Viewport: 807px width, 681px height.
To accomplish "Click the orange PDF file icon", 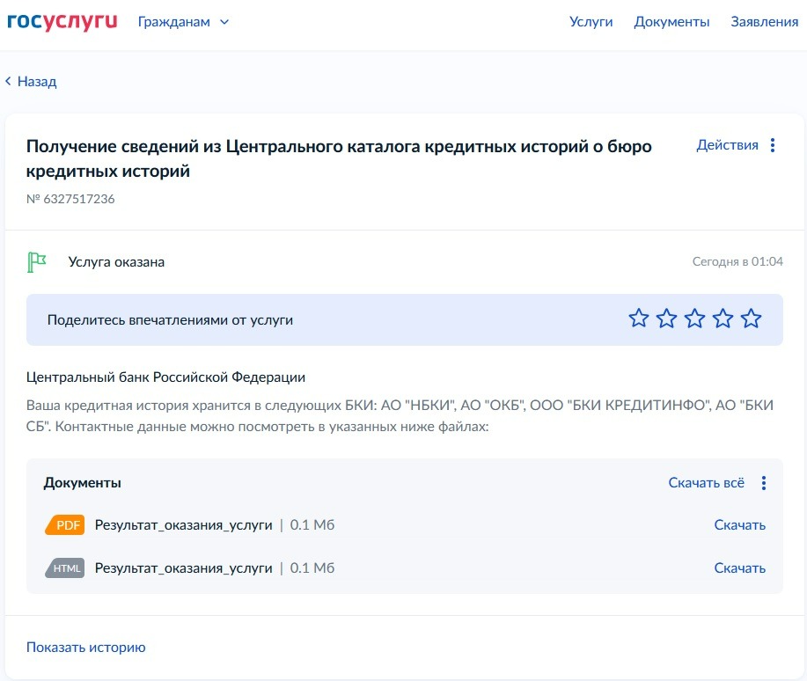I will [x=64, y=525].
